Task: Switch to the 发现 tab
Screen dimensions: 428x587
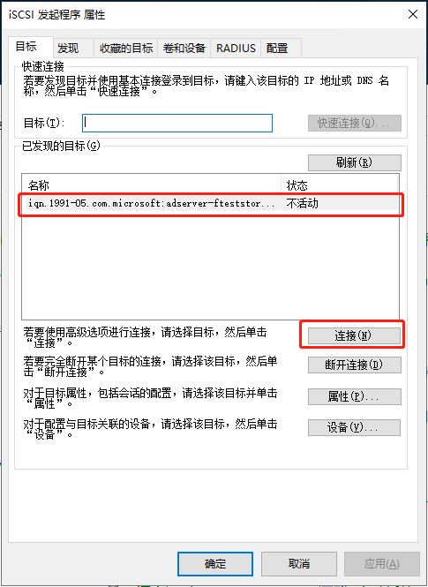Action: [x=68, y=48]
